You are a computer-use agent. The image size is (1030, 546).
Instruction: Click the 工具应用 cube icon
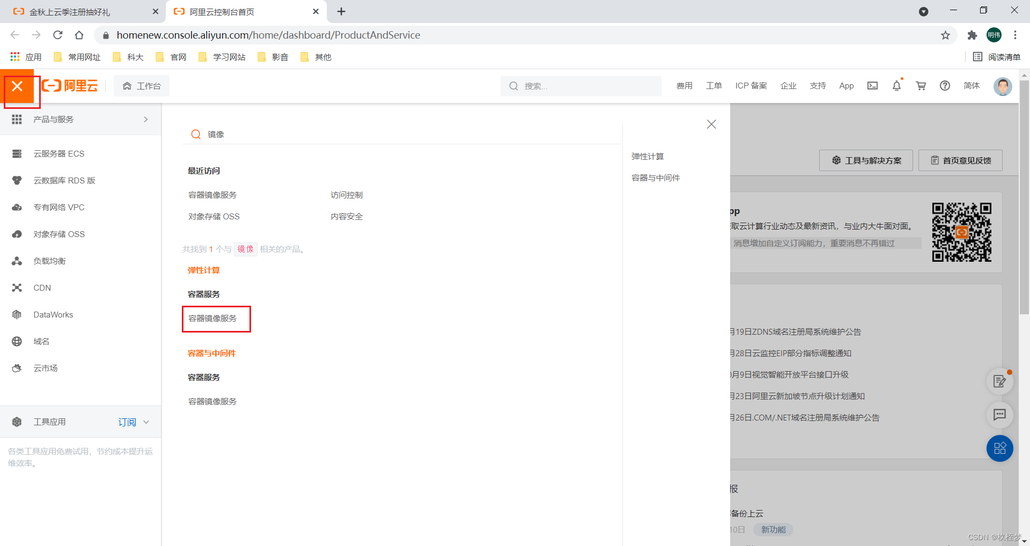point(17,422)
